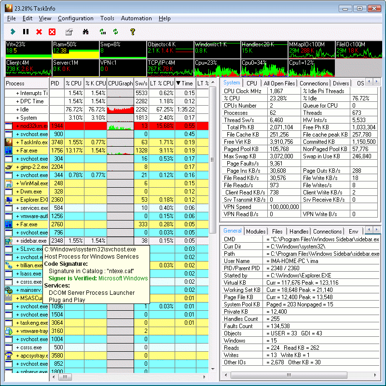
Task: Click the plain red X terminate icon
Action: pos(39,32)
